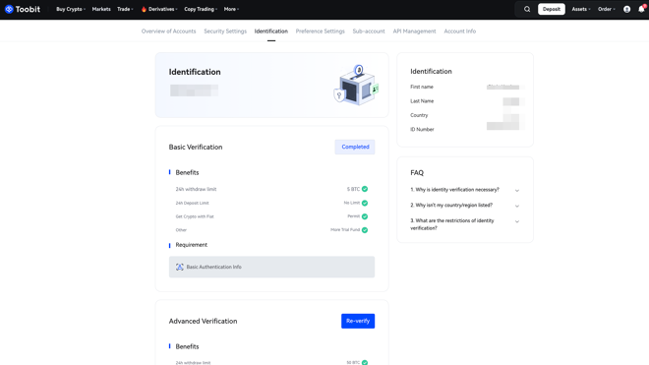Screen dimensions: 649x365
Task: Click the identification vault illustration
Action: tap(356, 85)
